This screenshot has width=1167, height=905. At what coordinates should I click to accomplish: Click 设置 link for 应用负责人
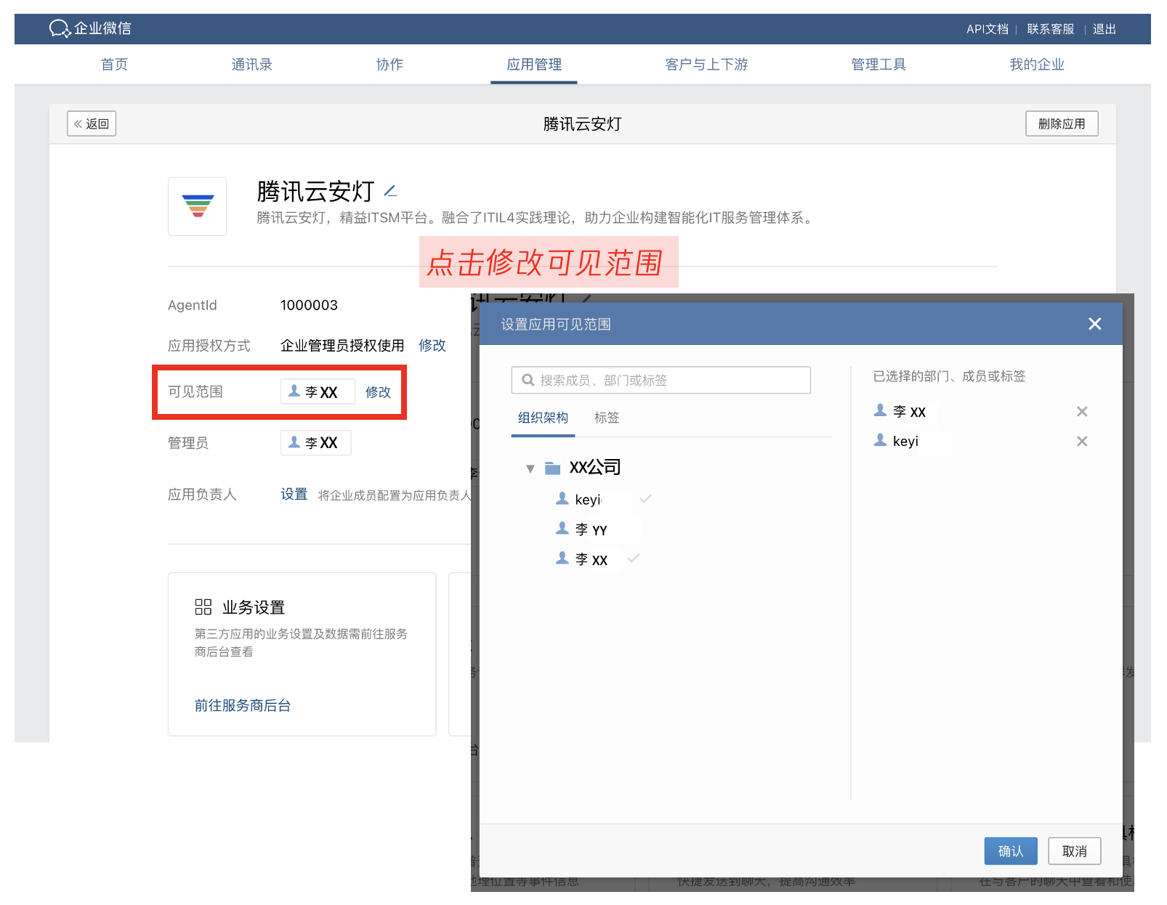[x=294, y=495]
